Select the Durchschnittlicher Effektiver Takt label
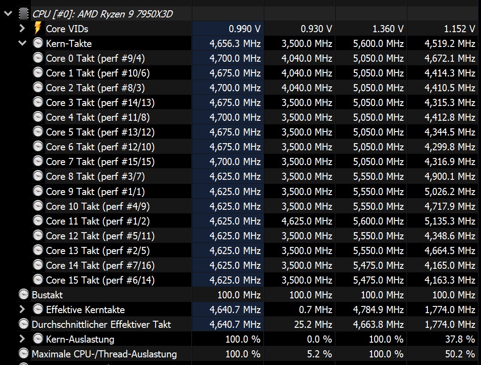The height and width of the screenshot is (365, 481). tap(101, 324)
